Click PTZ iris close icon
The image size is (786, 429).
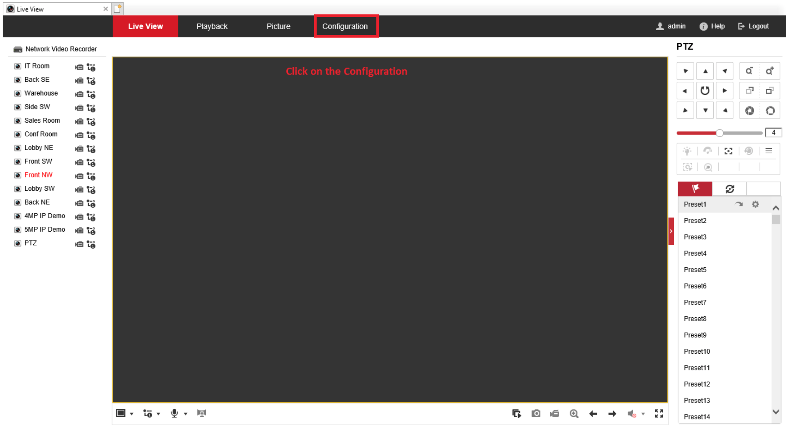(x=749, y=110)
